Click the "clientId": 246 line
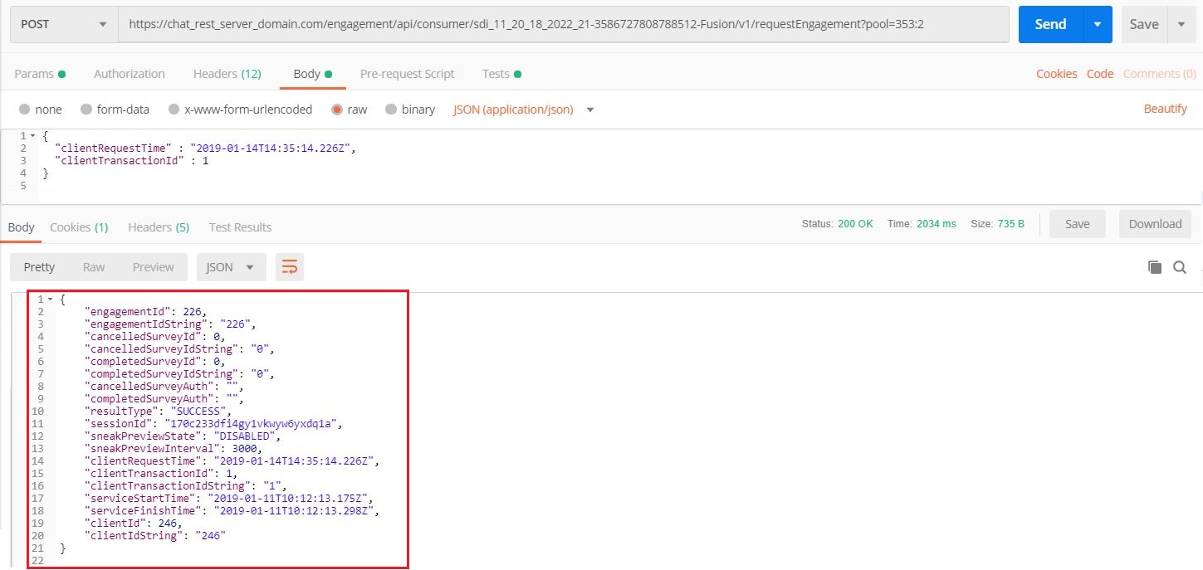This screenshot has width=1203, height=570. pos(133,523)
